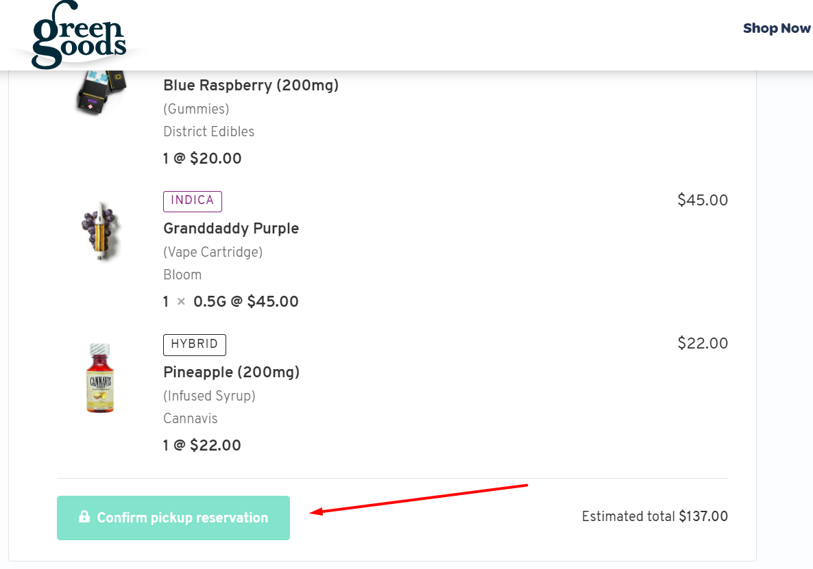
Task: Click the $22.00 price for Pineapple syrup
Action: click(702, 343)
